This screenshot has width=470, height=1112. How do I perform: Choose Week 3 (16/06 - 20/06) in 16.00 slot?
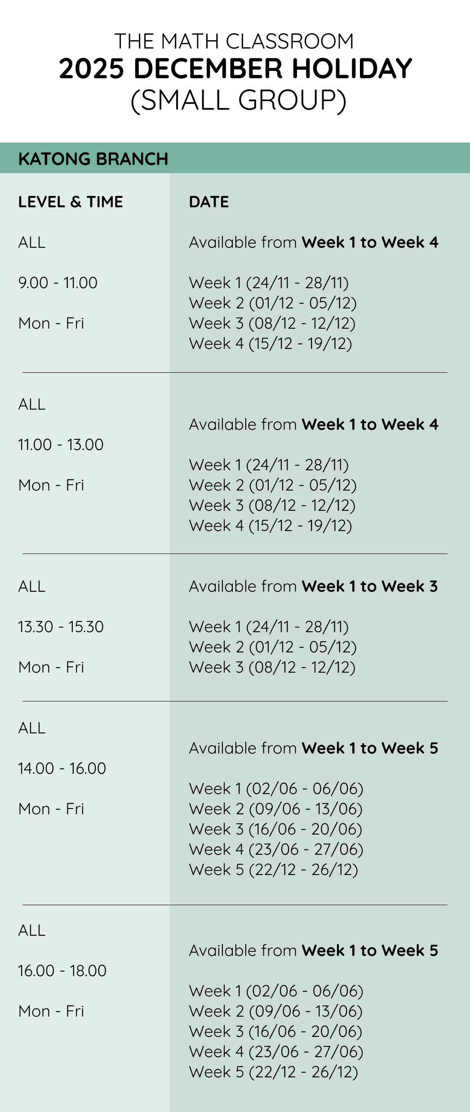pos(275,1032)
